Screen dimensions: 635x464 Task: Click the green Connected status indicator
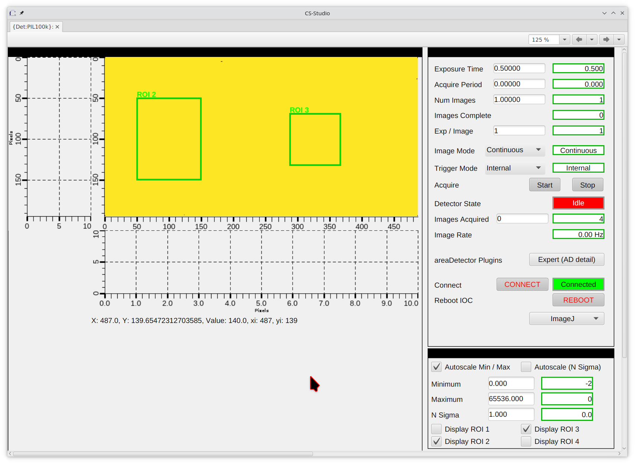point(578,284)
